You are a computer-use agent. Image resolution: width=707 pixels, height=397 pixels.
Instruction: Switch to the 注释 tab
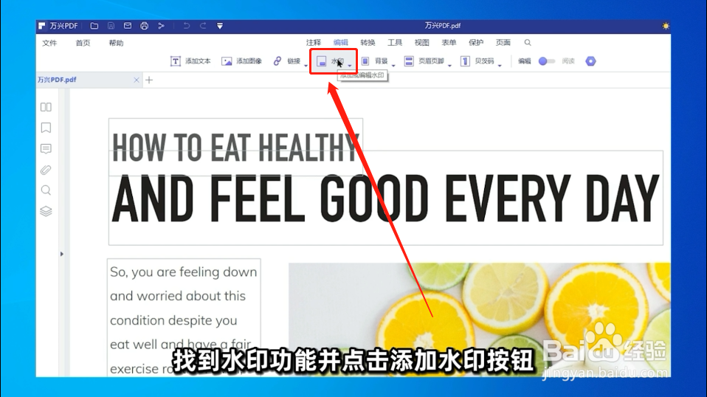(x=314, y=42)
